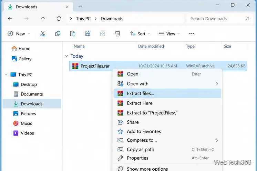Maximize the File Explorer window
Screen dimensions: 257x171
click(x=233, y=5)
